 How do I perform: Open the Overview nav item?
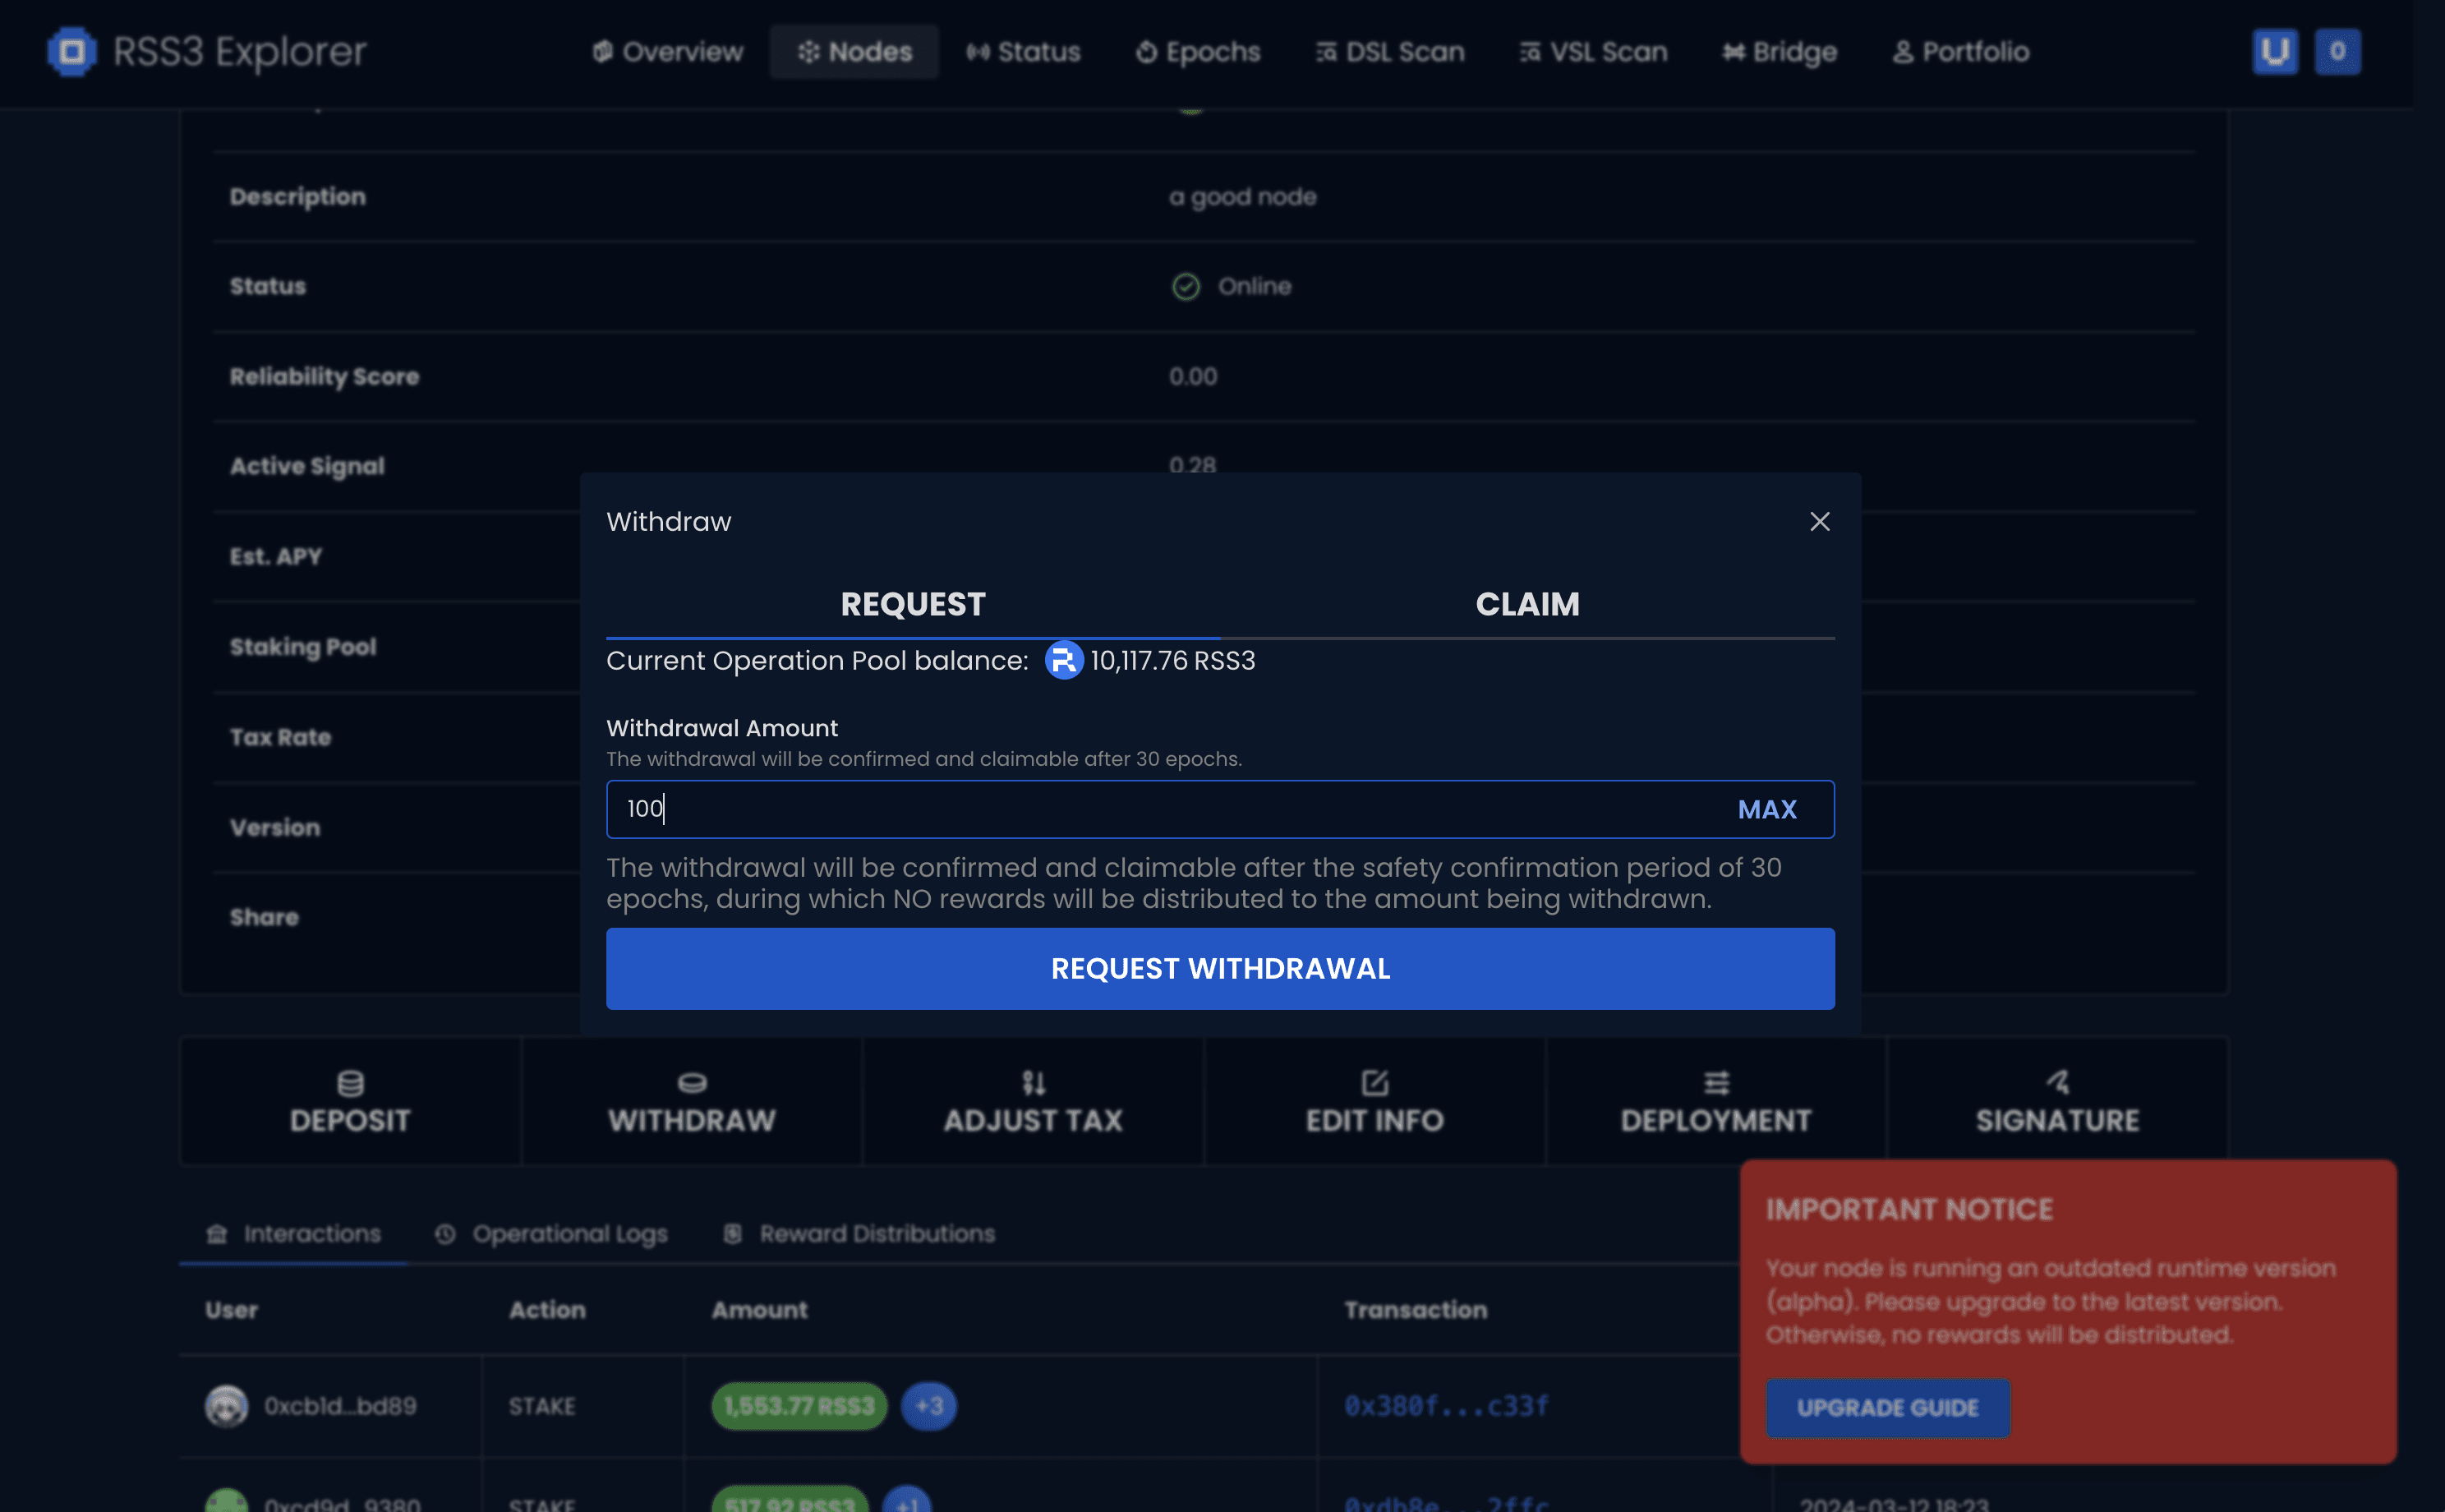click(x=668, y=52)
